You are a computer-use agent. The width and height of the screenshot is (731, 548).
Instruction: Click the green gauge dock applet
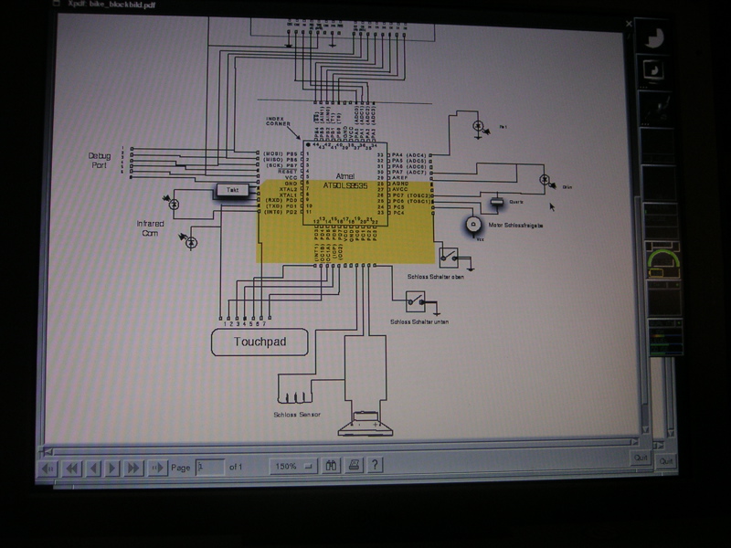(x=666, y=265)
